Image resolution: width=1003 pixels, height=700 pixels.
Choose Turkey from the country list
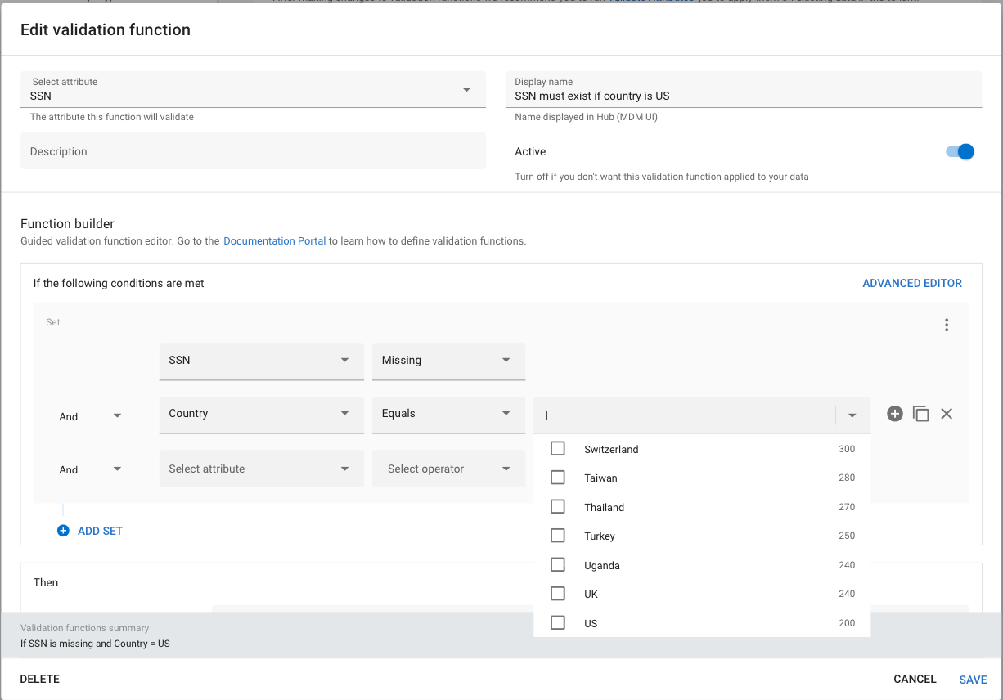point(702,536)
